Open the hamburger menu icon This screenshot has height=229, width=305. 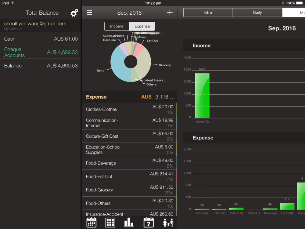click(x=89, y=13)
